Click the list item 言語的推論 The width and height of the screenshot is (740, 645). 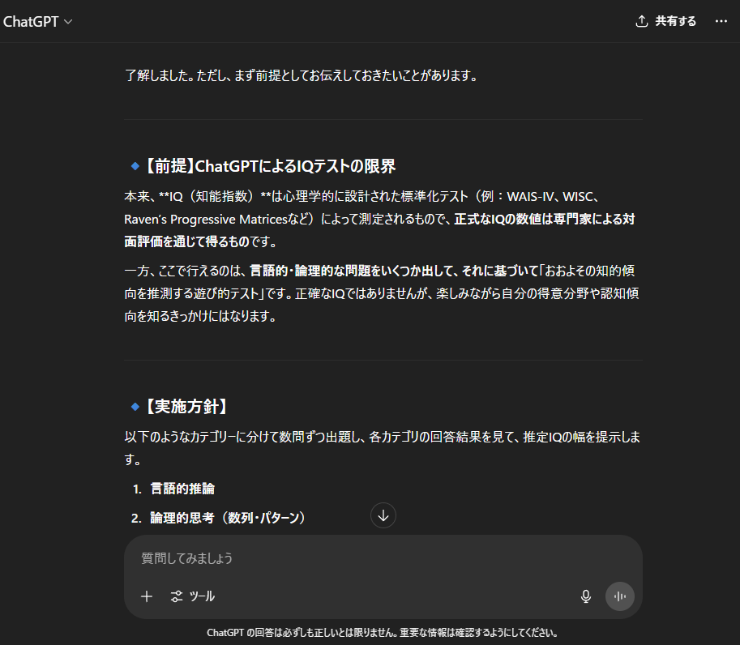(182, 489)
